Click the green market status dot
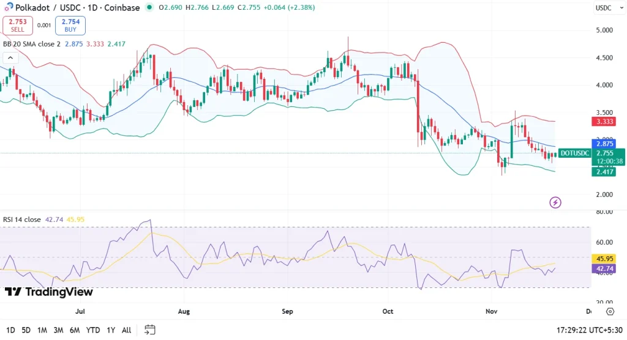Viewport: 627px width, 340px height. pyautogui.click(x=150, y=8)
